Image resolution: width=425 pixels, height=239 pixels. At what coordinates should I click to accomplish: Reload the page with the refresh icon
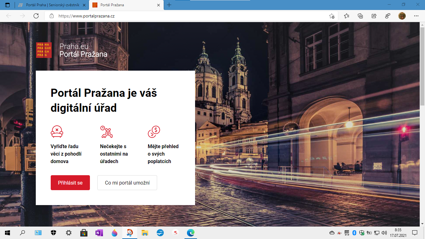pyautogui.click(x=36, y=16)
